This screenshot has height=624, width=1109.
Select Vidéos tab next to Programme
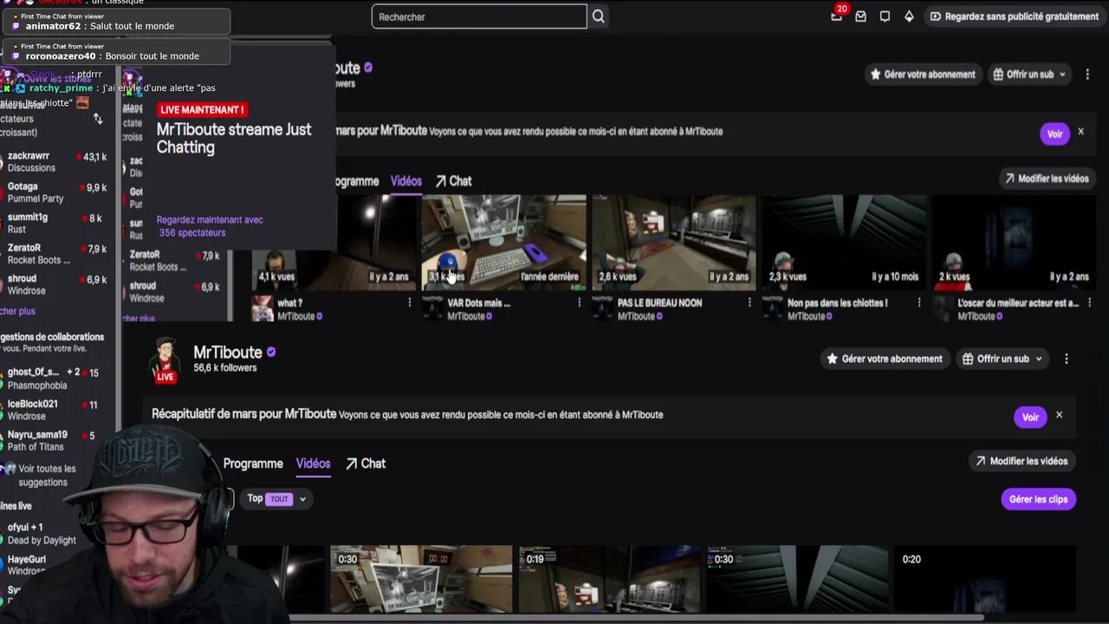pyautogui.click(x=313, y=464)
